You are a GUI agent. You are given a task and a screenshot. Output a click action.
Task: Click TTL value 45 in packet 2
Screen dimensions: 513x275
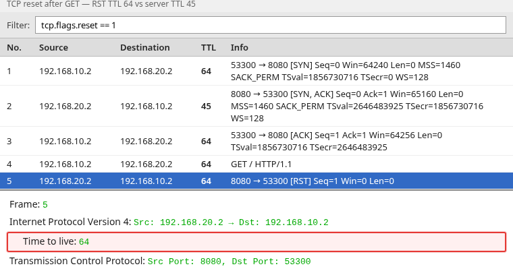pyautogui.click(x=206, y=106)
